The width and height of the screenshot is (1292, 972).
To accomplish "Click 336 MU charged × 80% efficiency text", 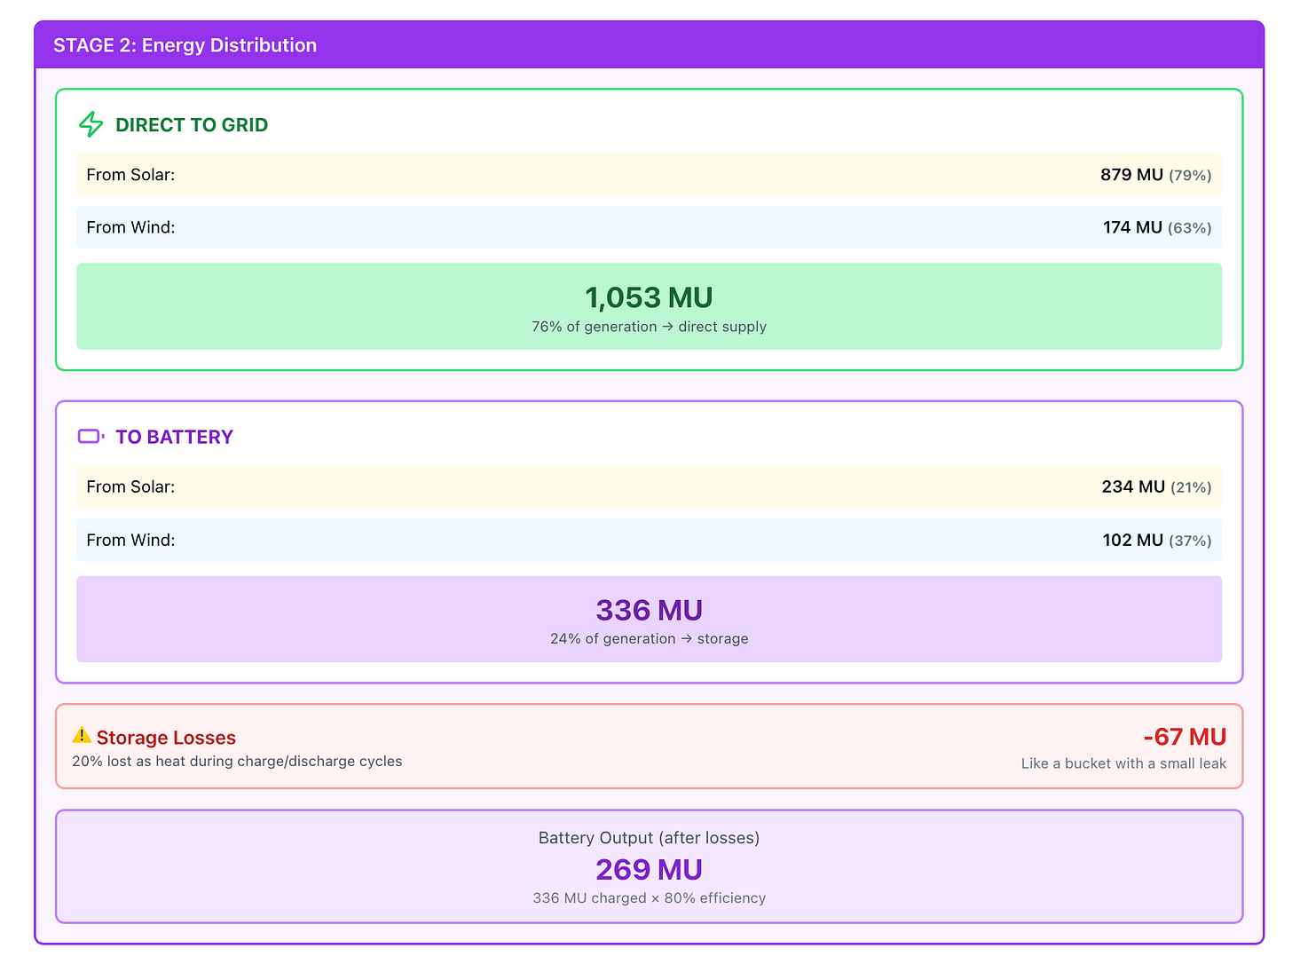I will [x=649, y=898].
